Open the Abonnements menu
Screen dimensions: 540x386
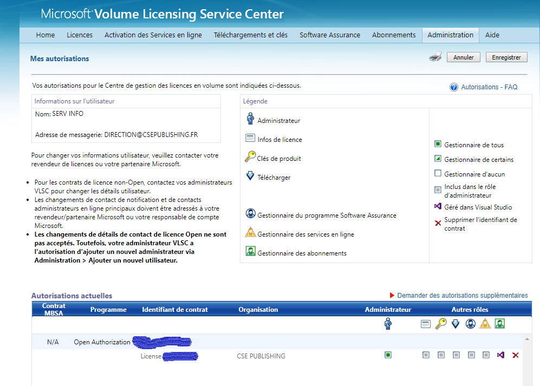click(x=394, y=35)
